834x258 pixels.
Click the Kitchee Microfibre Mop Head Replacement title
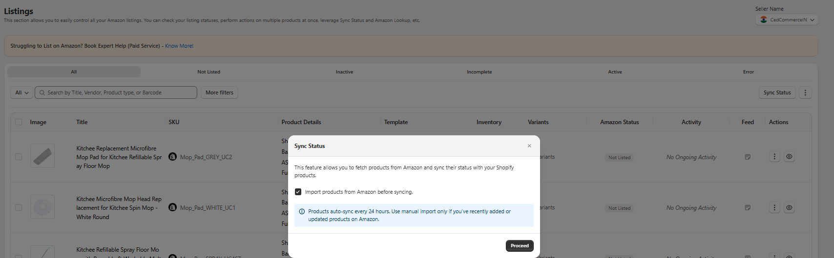119,208
